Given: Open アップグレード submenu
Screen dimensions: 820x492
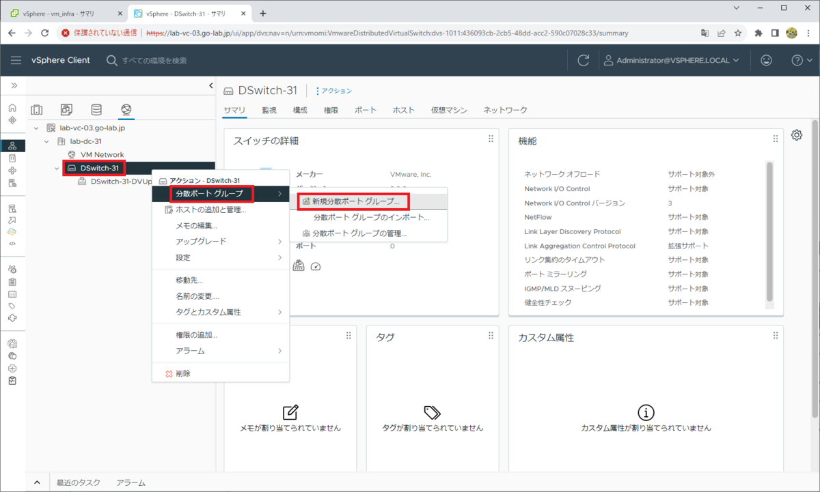Looking at the screenshot, I should 221,242.
